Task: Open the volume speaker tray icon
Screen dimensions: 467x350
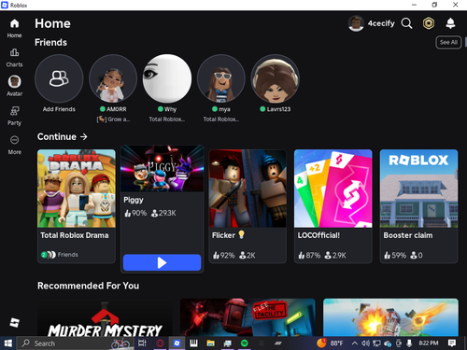Action: click(365, 343)
